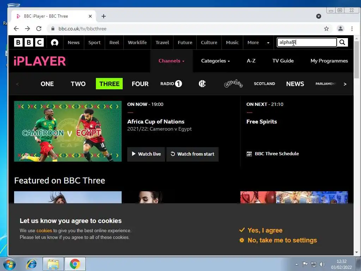The width and height of the screenshot is (361, 271).
Task: Click the browser forward arrow
Action: click(27, 29)
